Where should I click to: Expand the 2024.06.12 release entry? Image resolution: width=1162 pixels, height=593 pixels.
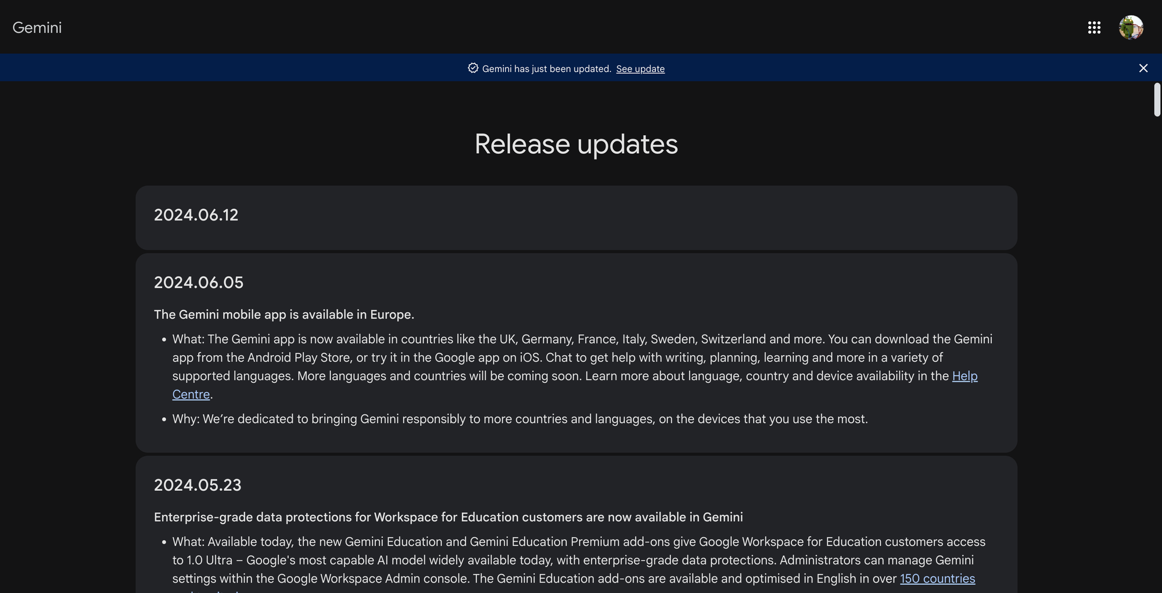click(576, 217)
